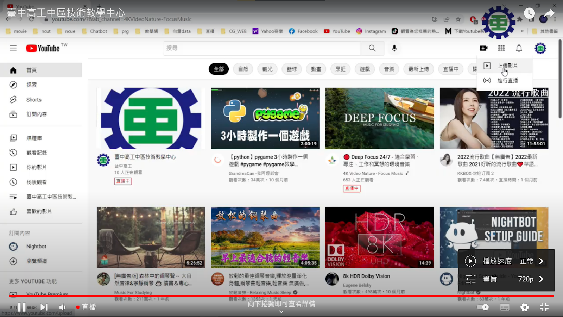Open the Chatbot bookmark folder
The image size is (563, 317).
tap(94, 31)
